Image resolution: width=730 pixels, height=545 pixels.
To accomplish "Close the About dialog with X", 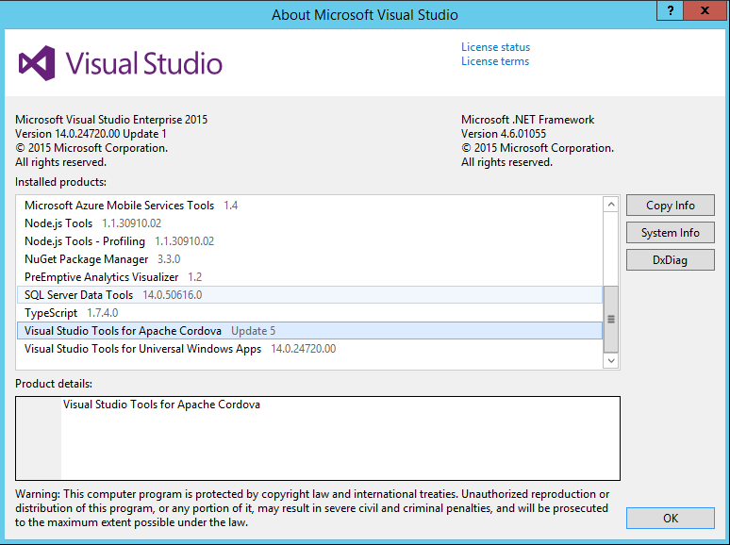I will (x=705, y=10).
